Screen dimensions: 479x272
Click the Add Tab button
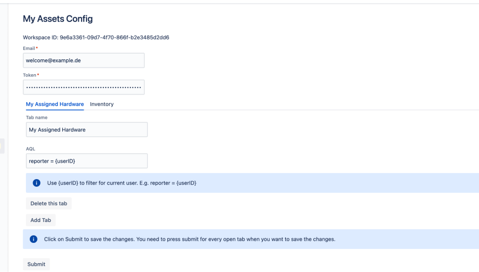coord(41,220)
